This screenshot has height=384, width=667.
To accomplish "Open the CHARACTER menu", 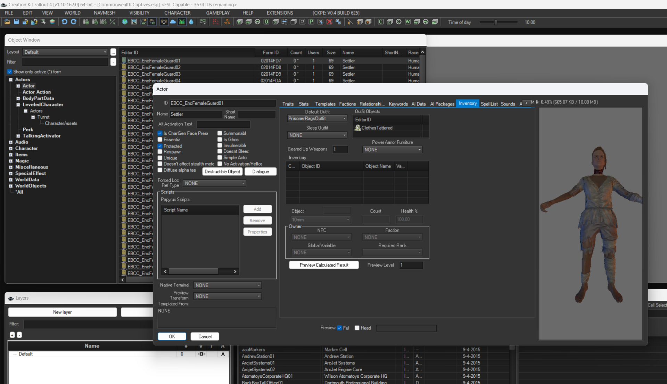I will click(x=177, y=13).
